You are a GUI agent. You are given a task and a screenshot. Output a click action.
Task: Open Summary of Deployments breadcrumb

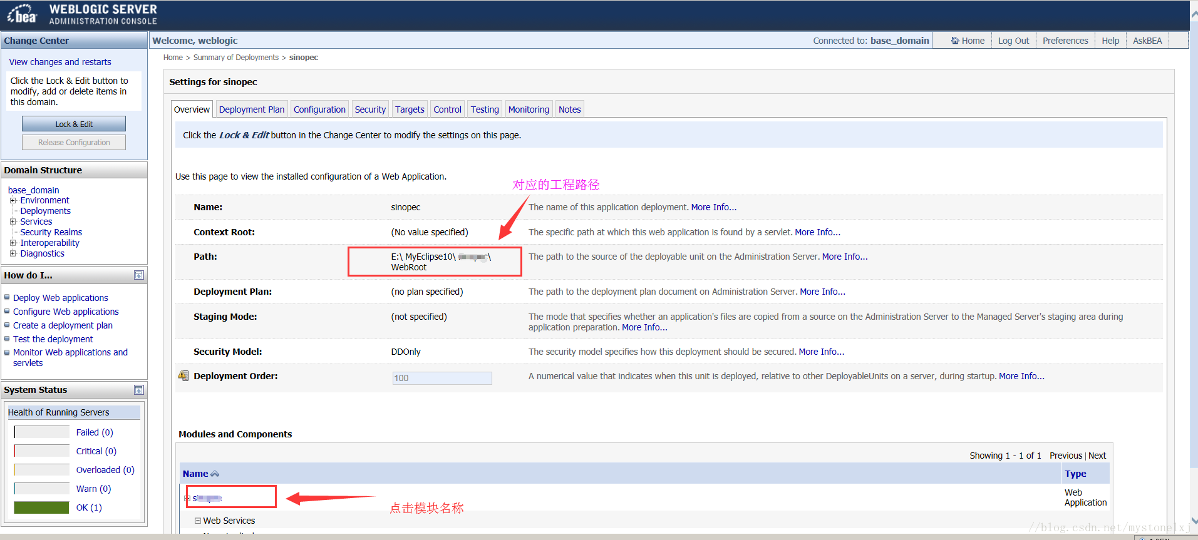[x=236, y=58]
